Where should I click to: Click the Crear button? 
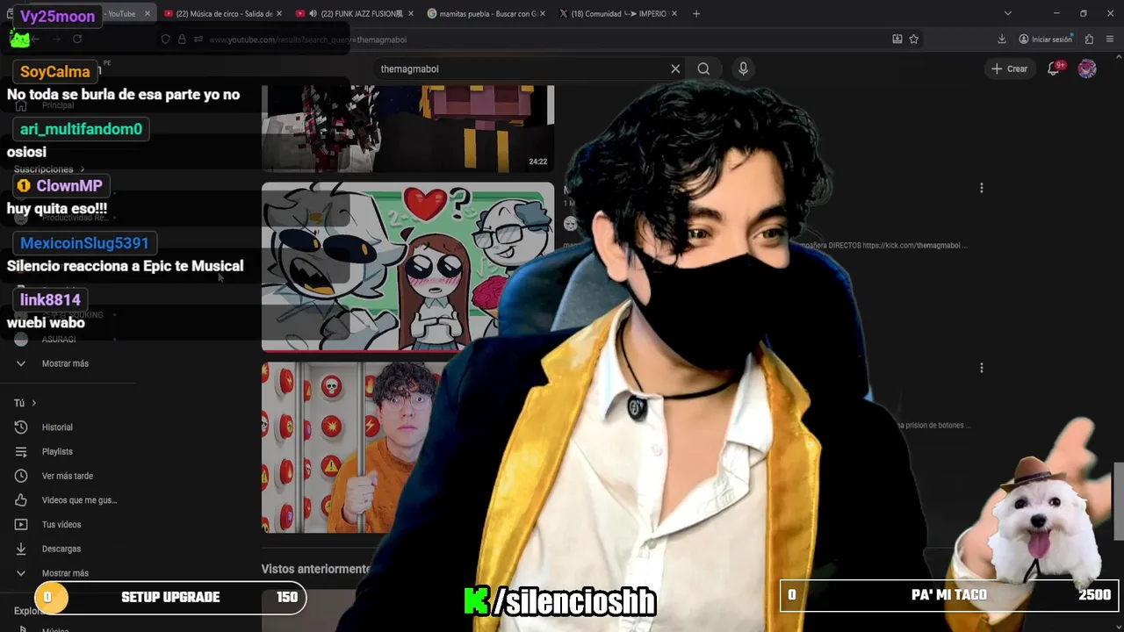(x=1009, y=68)
